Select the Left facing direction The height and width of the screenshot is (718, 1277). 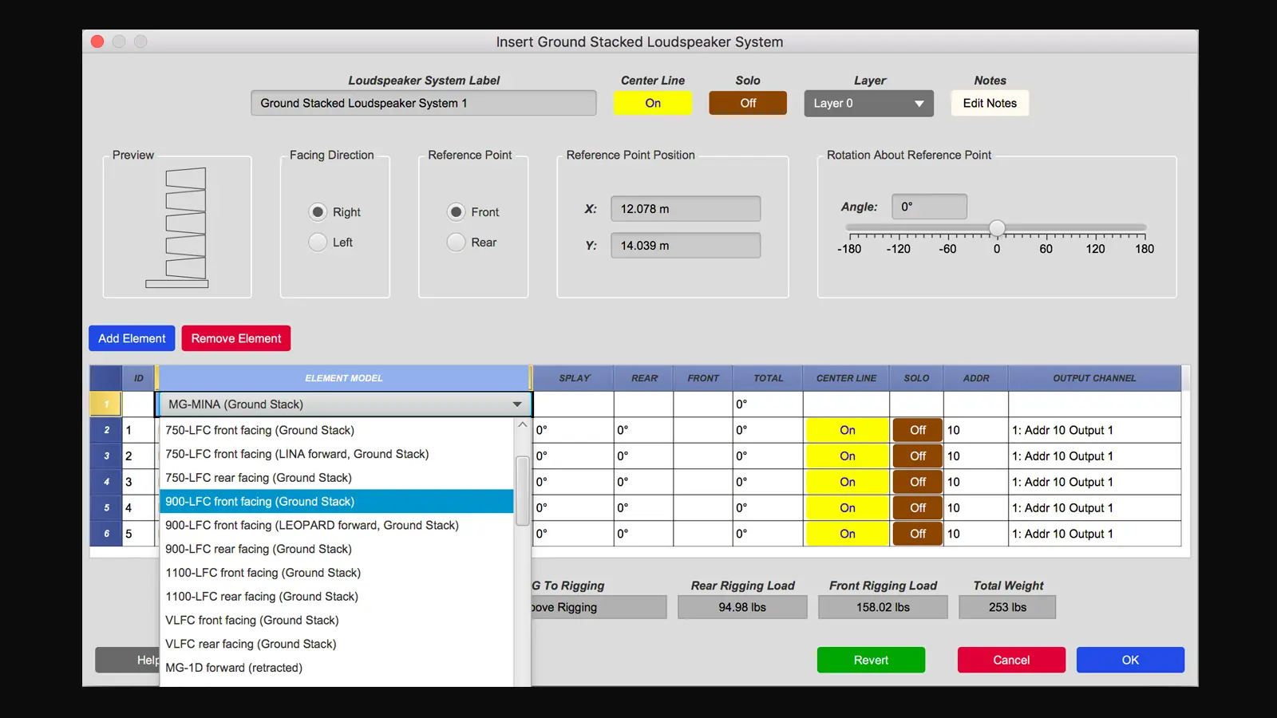point(318,242)
